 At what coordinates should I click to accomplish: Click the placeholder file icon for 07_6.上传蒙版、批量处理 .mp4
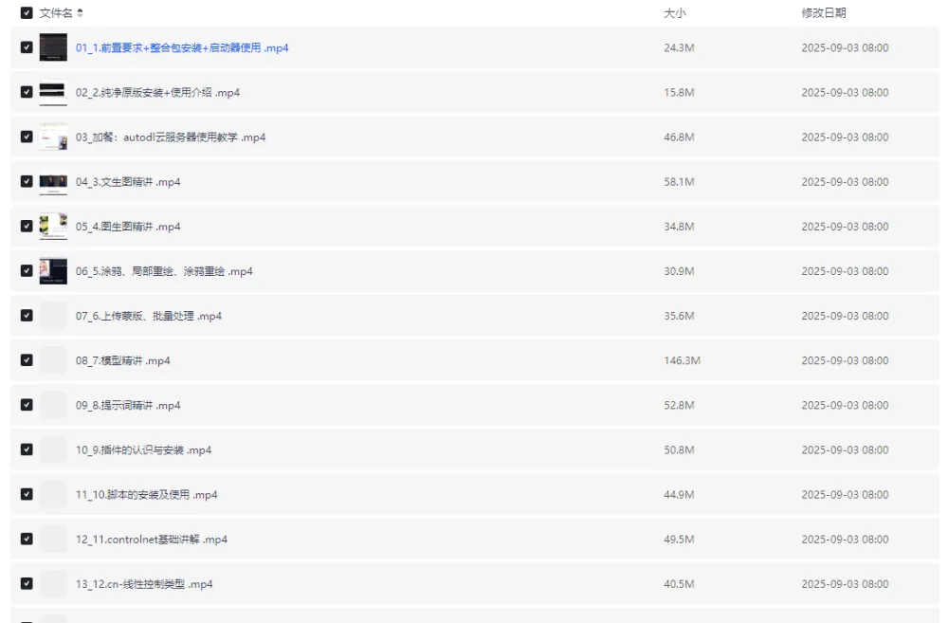coord(53,316)
